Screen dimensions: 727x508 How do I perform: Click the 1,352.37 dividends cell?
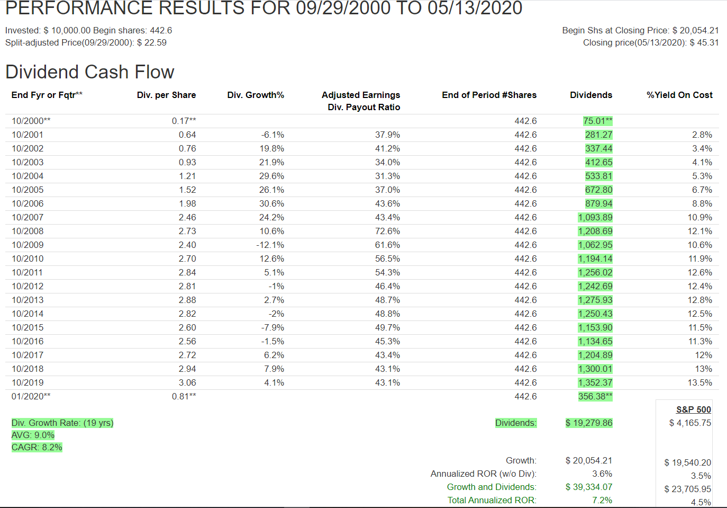(595, 382)
